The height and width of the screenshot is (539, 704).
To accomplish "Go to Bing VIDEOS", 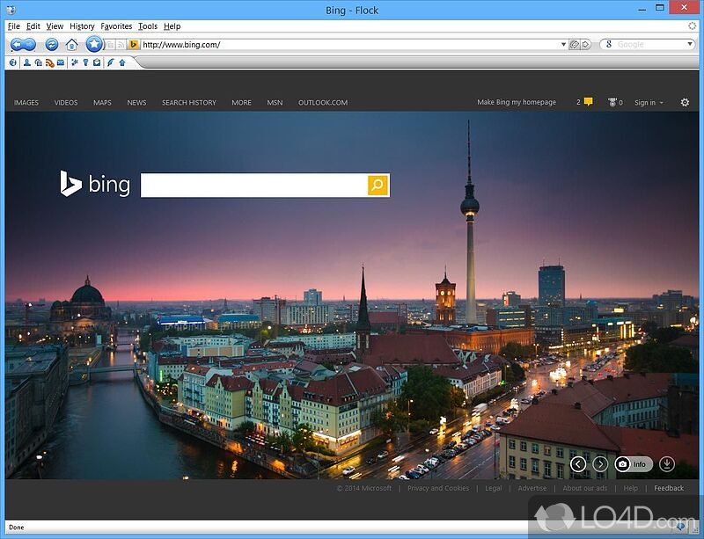I will coord(66,103).
